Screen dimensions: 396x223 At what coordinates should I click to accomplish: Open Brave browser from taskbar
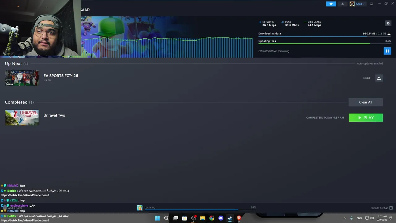[239, 218]
